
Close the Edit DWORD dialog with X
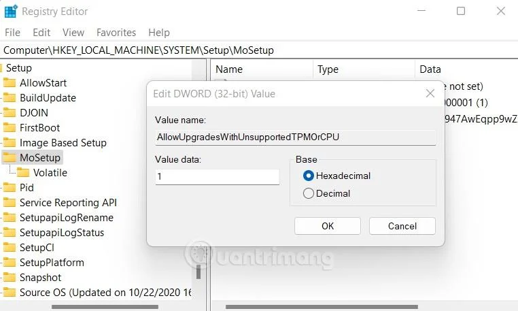click(x=430, y=93)
